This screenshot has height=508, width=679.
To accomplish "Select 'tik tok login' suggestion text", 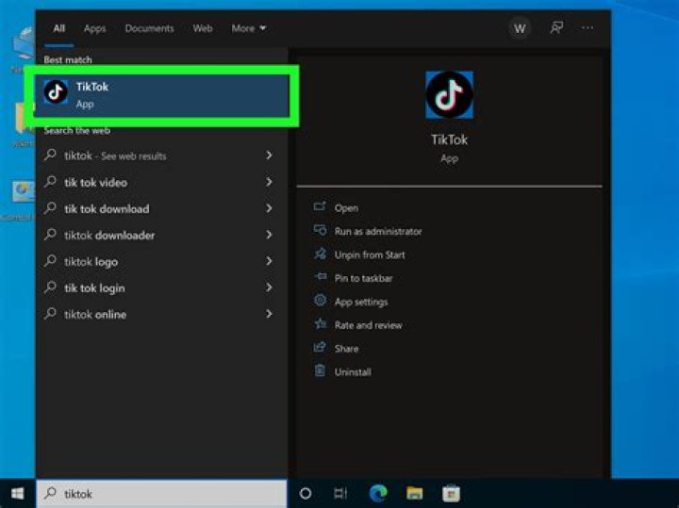I will (94, 288).
